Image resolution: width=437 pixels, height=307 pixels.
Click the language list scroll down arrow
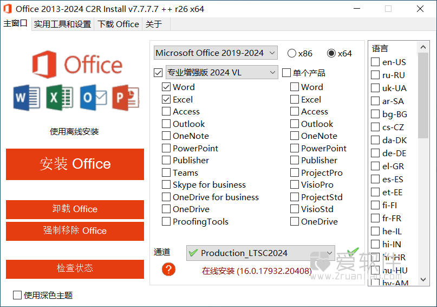tap(423, 279)
